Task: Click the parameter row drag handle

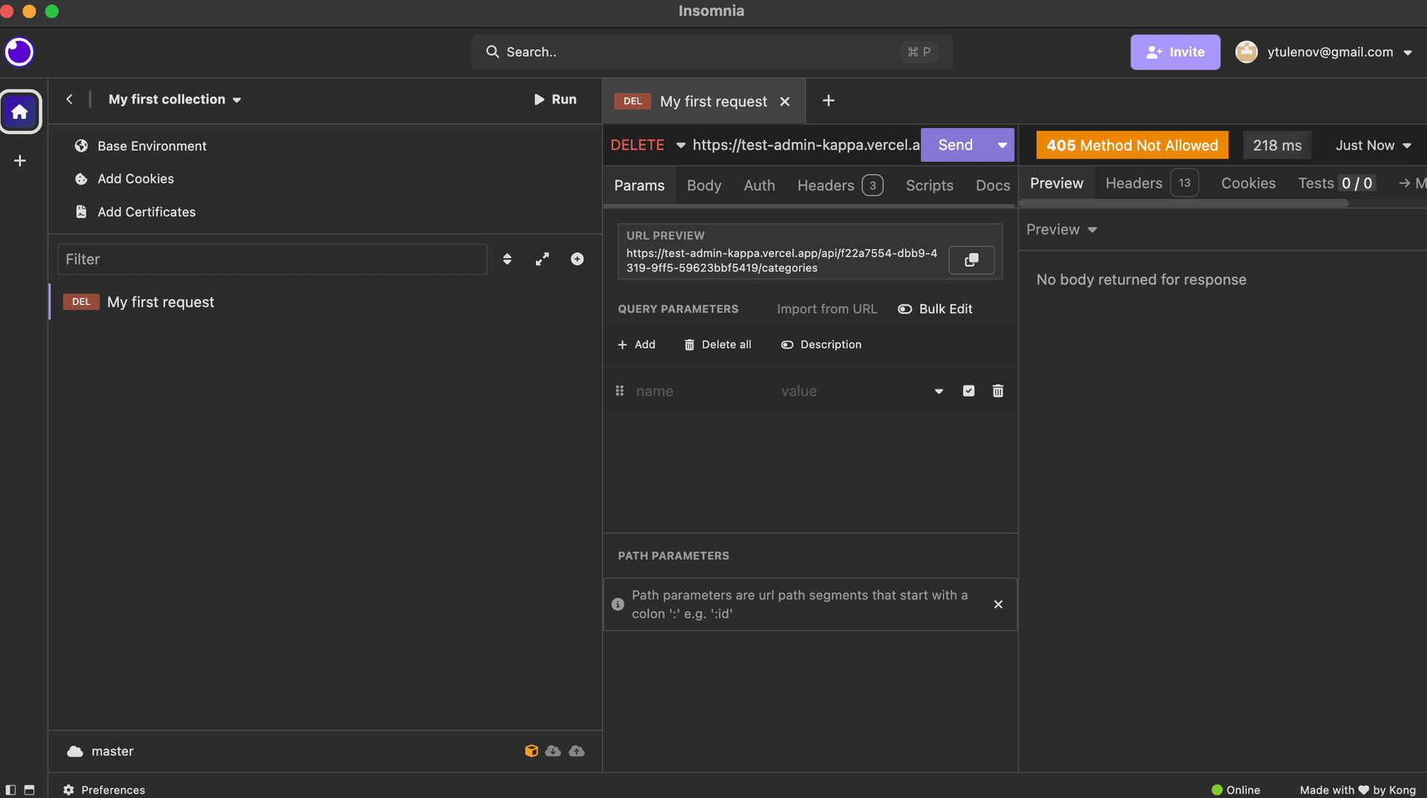Action: (619, 391)
